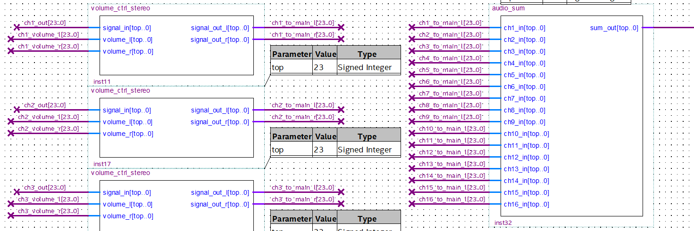Select the ch10_in[top..0] input port
Image resolution: width=694 pixels, height=231 pixels.
pyautogui.click(x=526, y=134)
